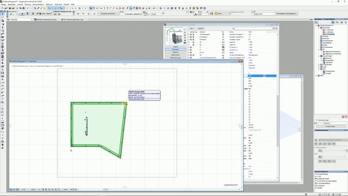Open the Optionen menu
The height and width of the screenshot is (196, 348).
49,4
